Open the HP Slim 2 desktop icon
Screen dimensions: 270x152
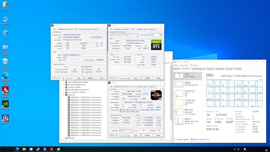(5, 6)
